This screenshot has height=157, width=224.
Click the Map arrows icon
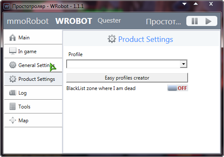tap(13, 120)
